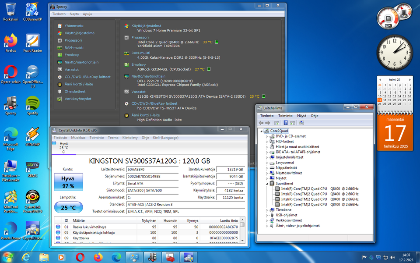Click the 25 °C temperature button
420x263 pixels.
68,208
